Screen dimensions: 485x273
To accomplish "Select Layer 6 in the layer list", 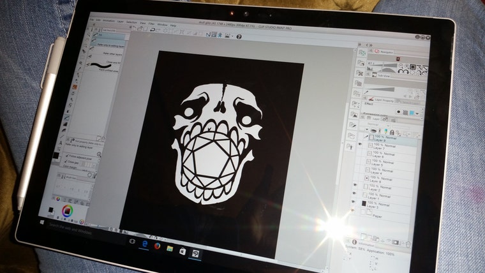I will [x=389, y=154].
